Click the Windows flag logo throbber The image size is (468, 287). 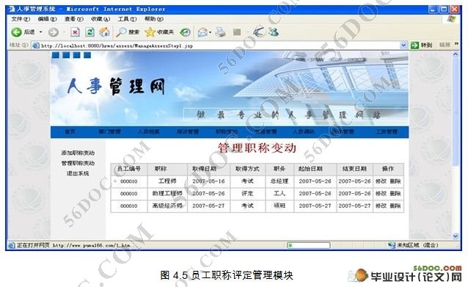click(452, 19)
